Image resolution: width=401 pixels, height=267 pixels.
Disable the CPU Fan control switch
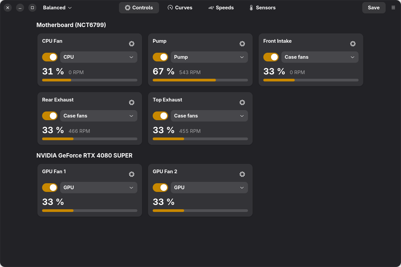point(50,57)
